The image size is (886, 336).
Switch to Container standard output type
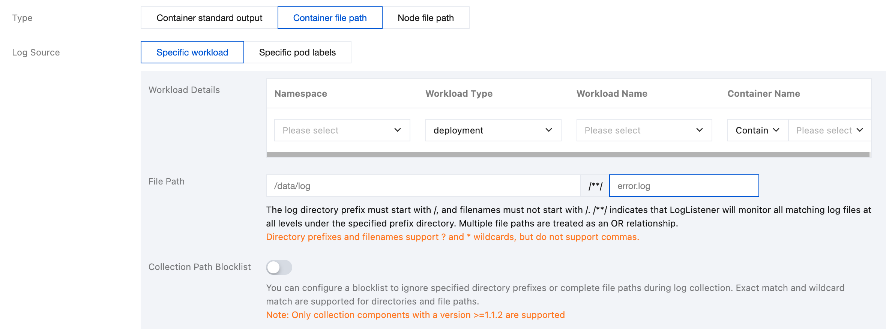point(209,18)
